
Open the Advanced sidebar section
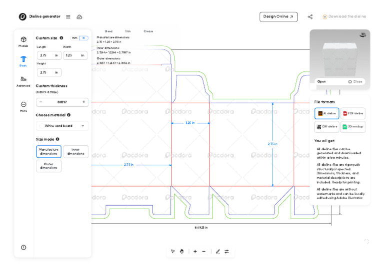tap(23, 82)
